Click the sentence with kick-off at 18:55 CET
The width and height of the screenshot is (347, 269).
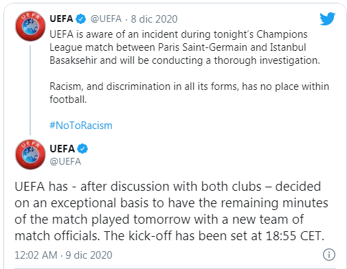pos(214,235)
